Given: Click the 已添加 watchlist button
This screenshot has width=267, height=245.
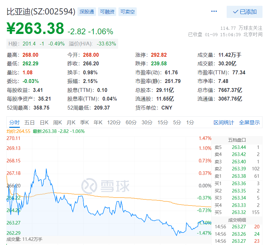Looking at the screenshot, I should [x=244, y=12].
